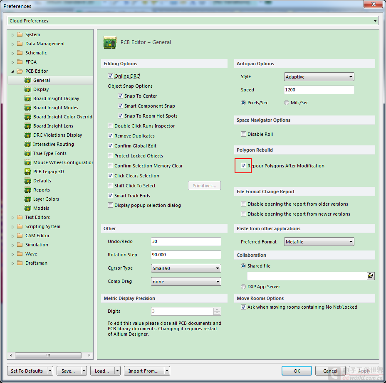Open the Comp Drag dropdown
Viewport: 386px width, 383px height.
click(186, 282)
